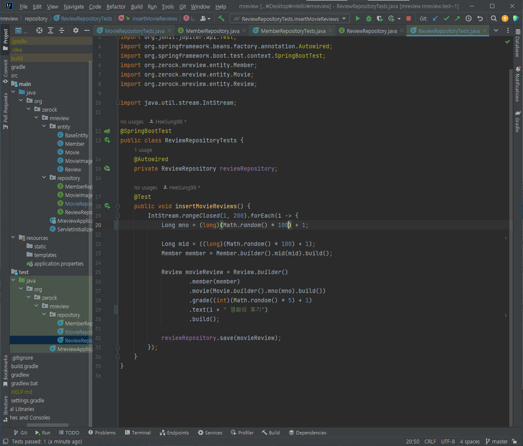523x446 pixels.
Task: Toggle read-only lock icon in status bar
Action: pos(514,442)
